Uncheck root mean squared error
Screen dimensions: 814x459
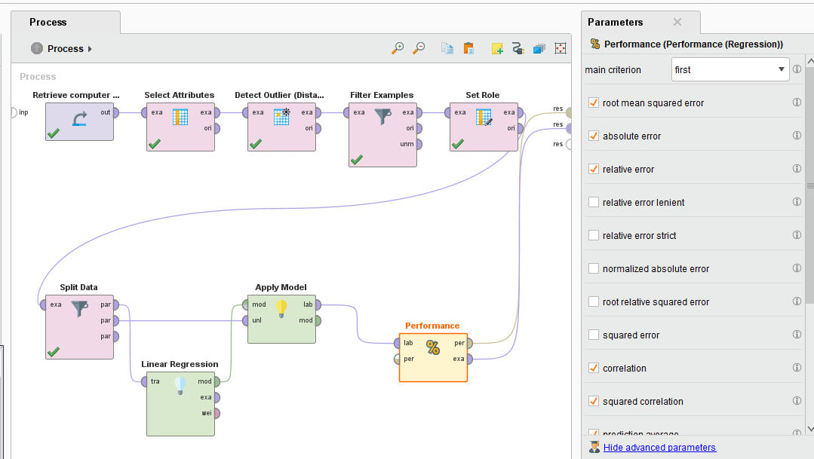(x=594, y=103)
